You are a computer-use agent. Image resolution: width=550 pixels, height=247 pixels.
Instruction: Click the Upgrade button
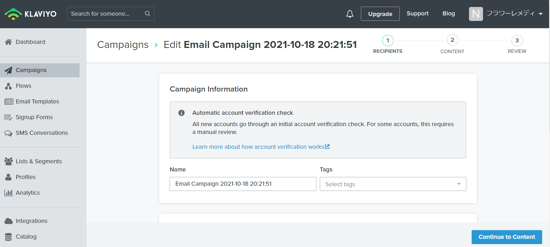380,14
